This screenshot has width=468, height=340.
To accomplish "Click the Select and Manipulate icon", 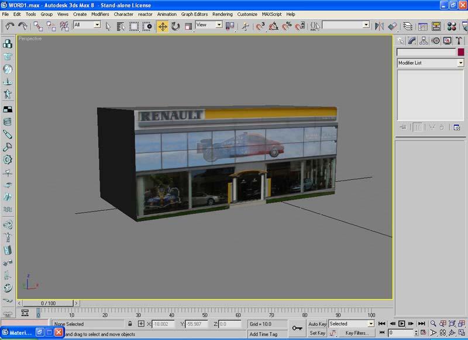I will pos(245,26).
